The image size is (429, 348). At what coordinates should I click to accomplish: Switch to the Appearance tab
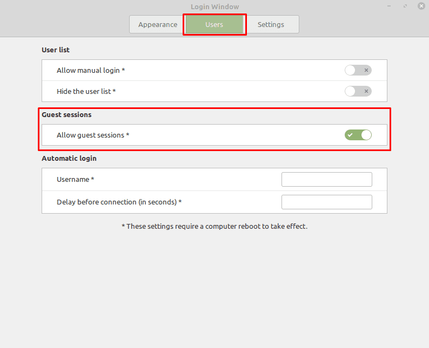click(x=158, y=25)
